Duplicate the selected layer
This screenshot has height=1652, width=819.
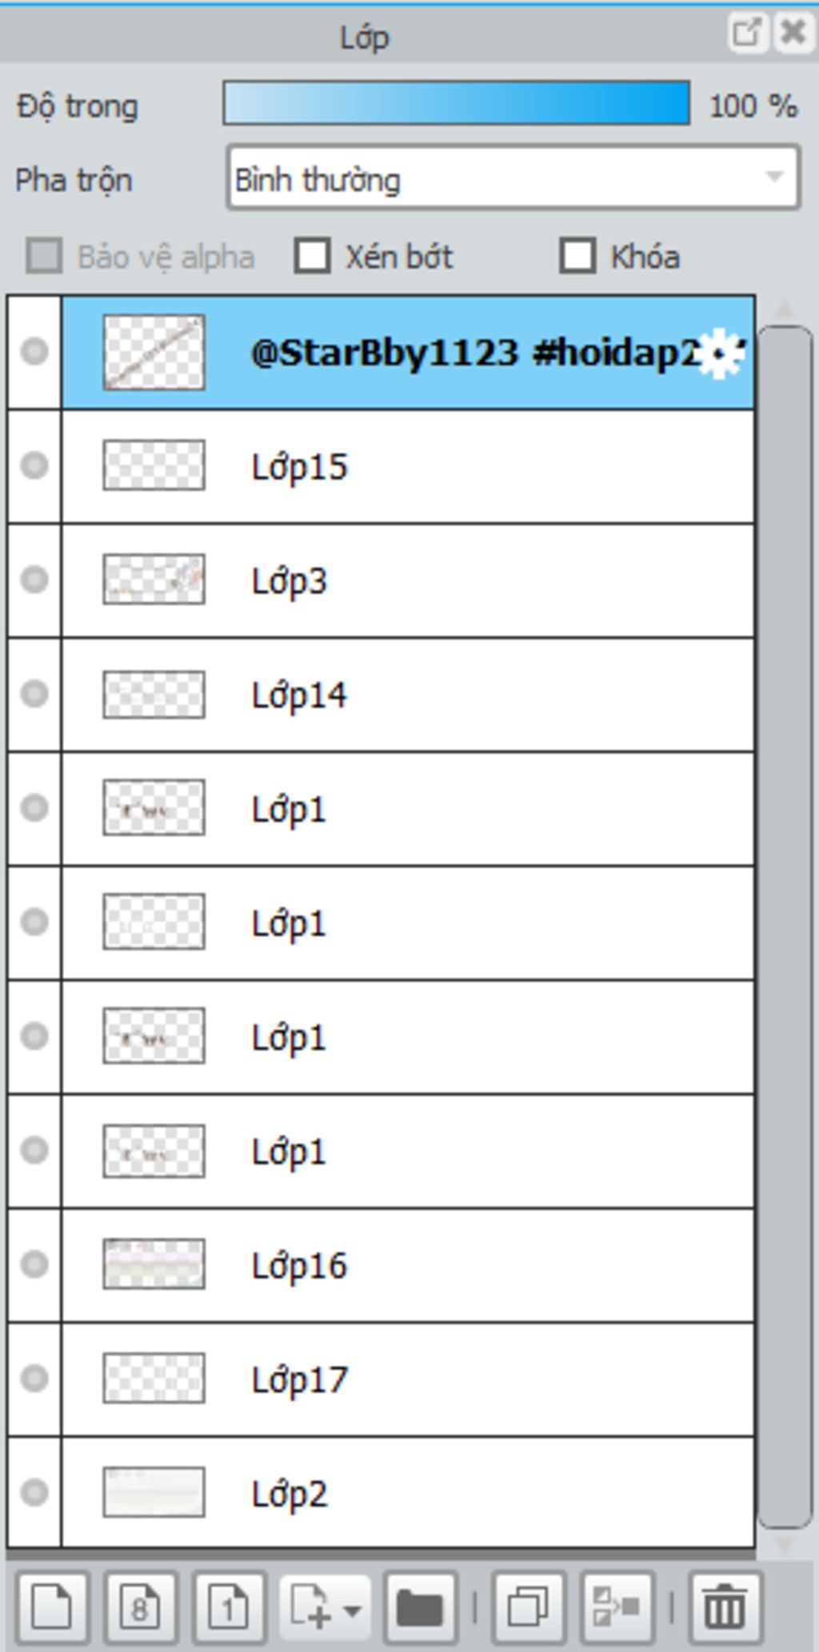coord(529,1606)
